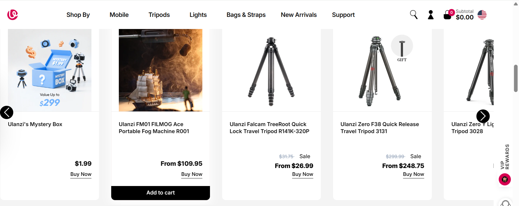Open the Zero F38 Travel Tripod thumbnail
519x206 pixels.
[379, 70]
